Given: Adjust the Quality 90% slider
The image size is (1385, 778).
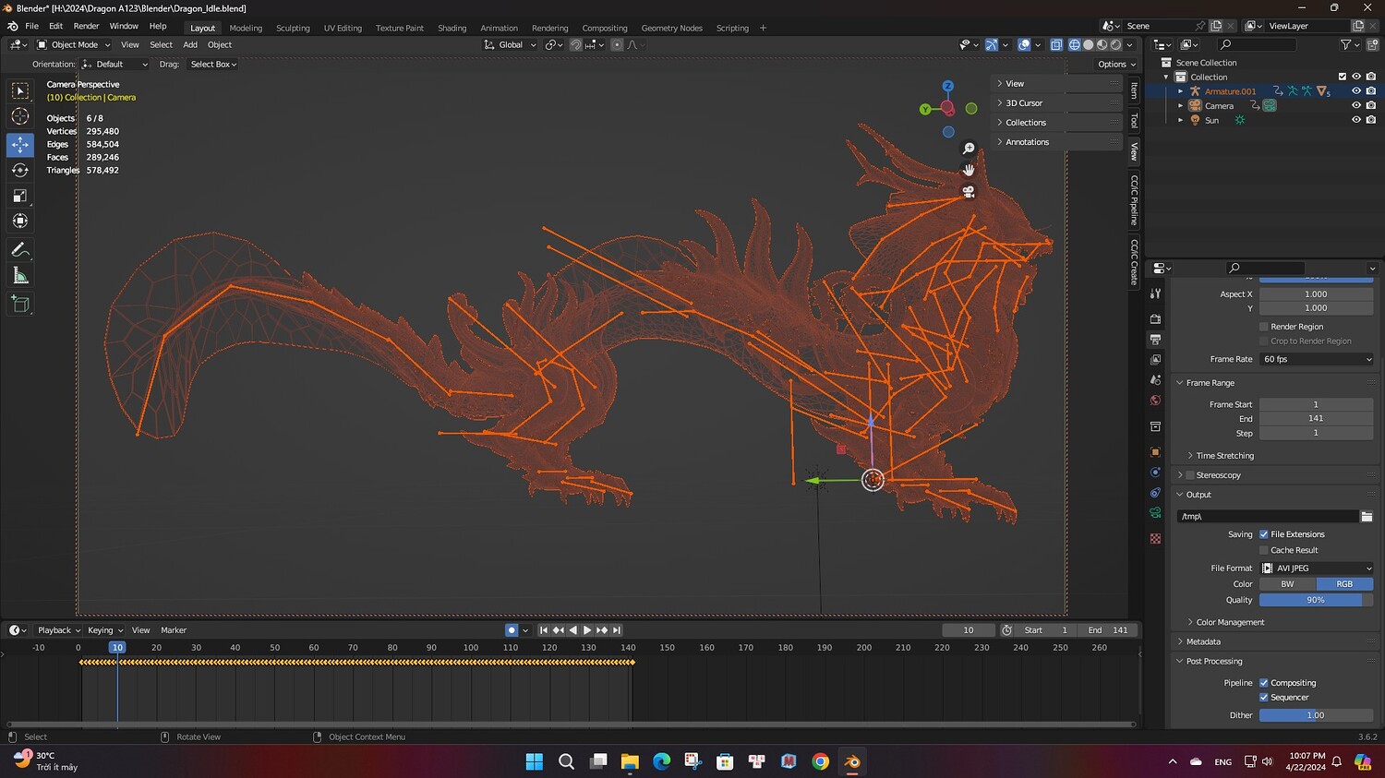Looking at the screenshot, I should (1316, 600).
